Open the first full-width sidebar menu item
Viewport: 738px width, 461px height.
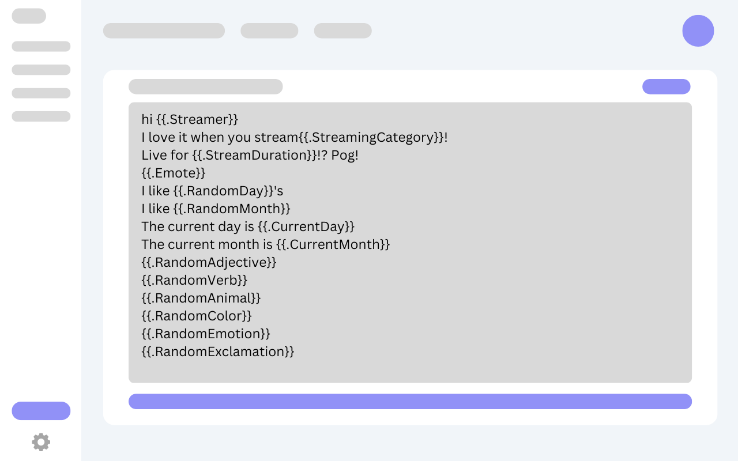tap(41, 46)
